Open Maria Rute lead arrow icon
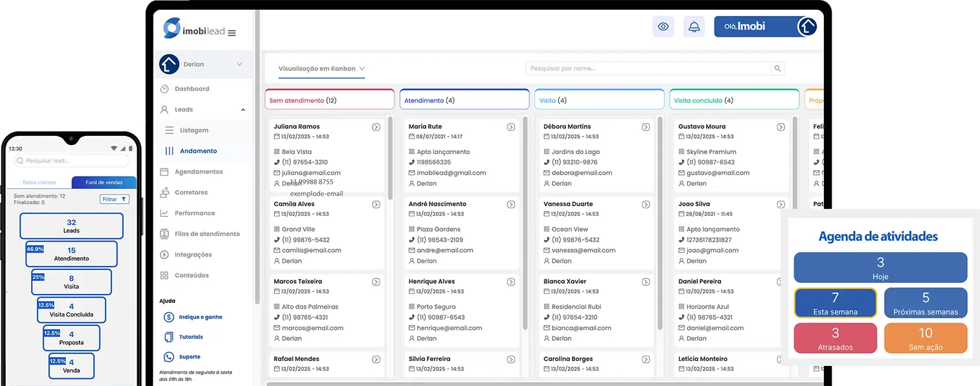 (511, 127)
